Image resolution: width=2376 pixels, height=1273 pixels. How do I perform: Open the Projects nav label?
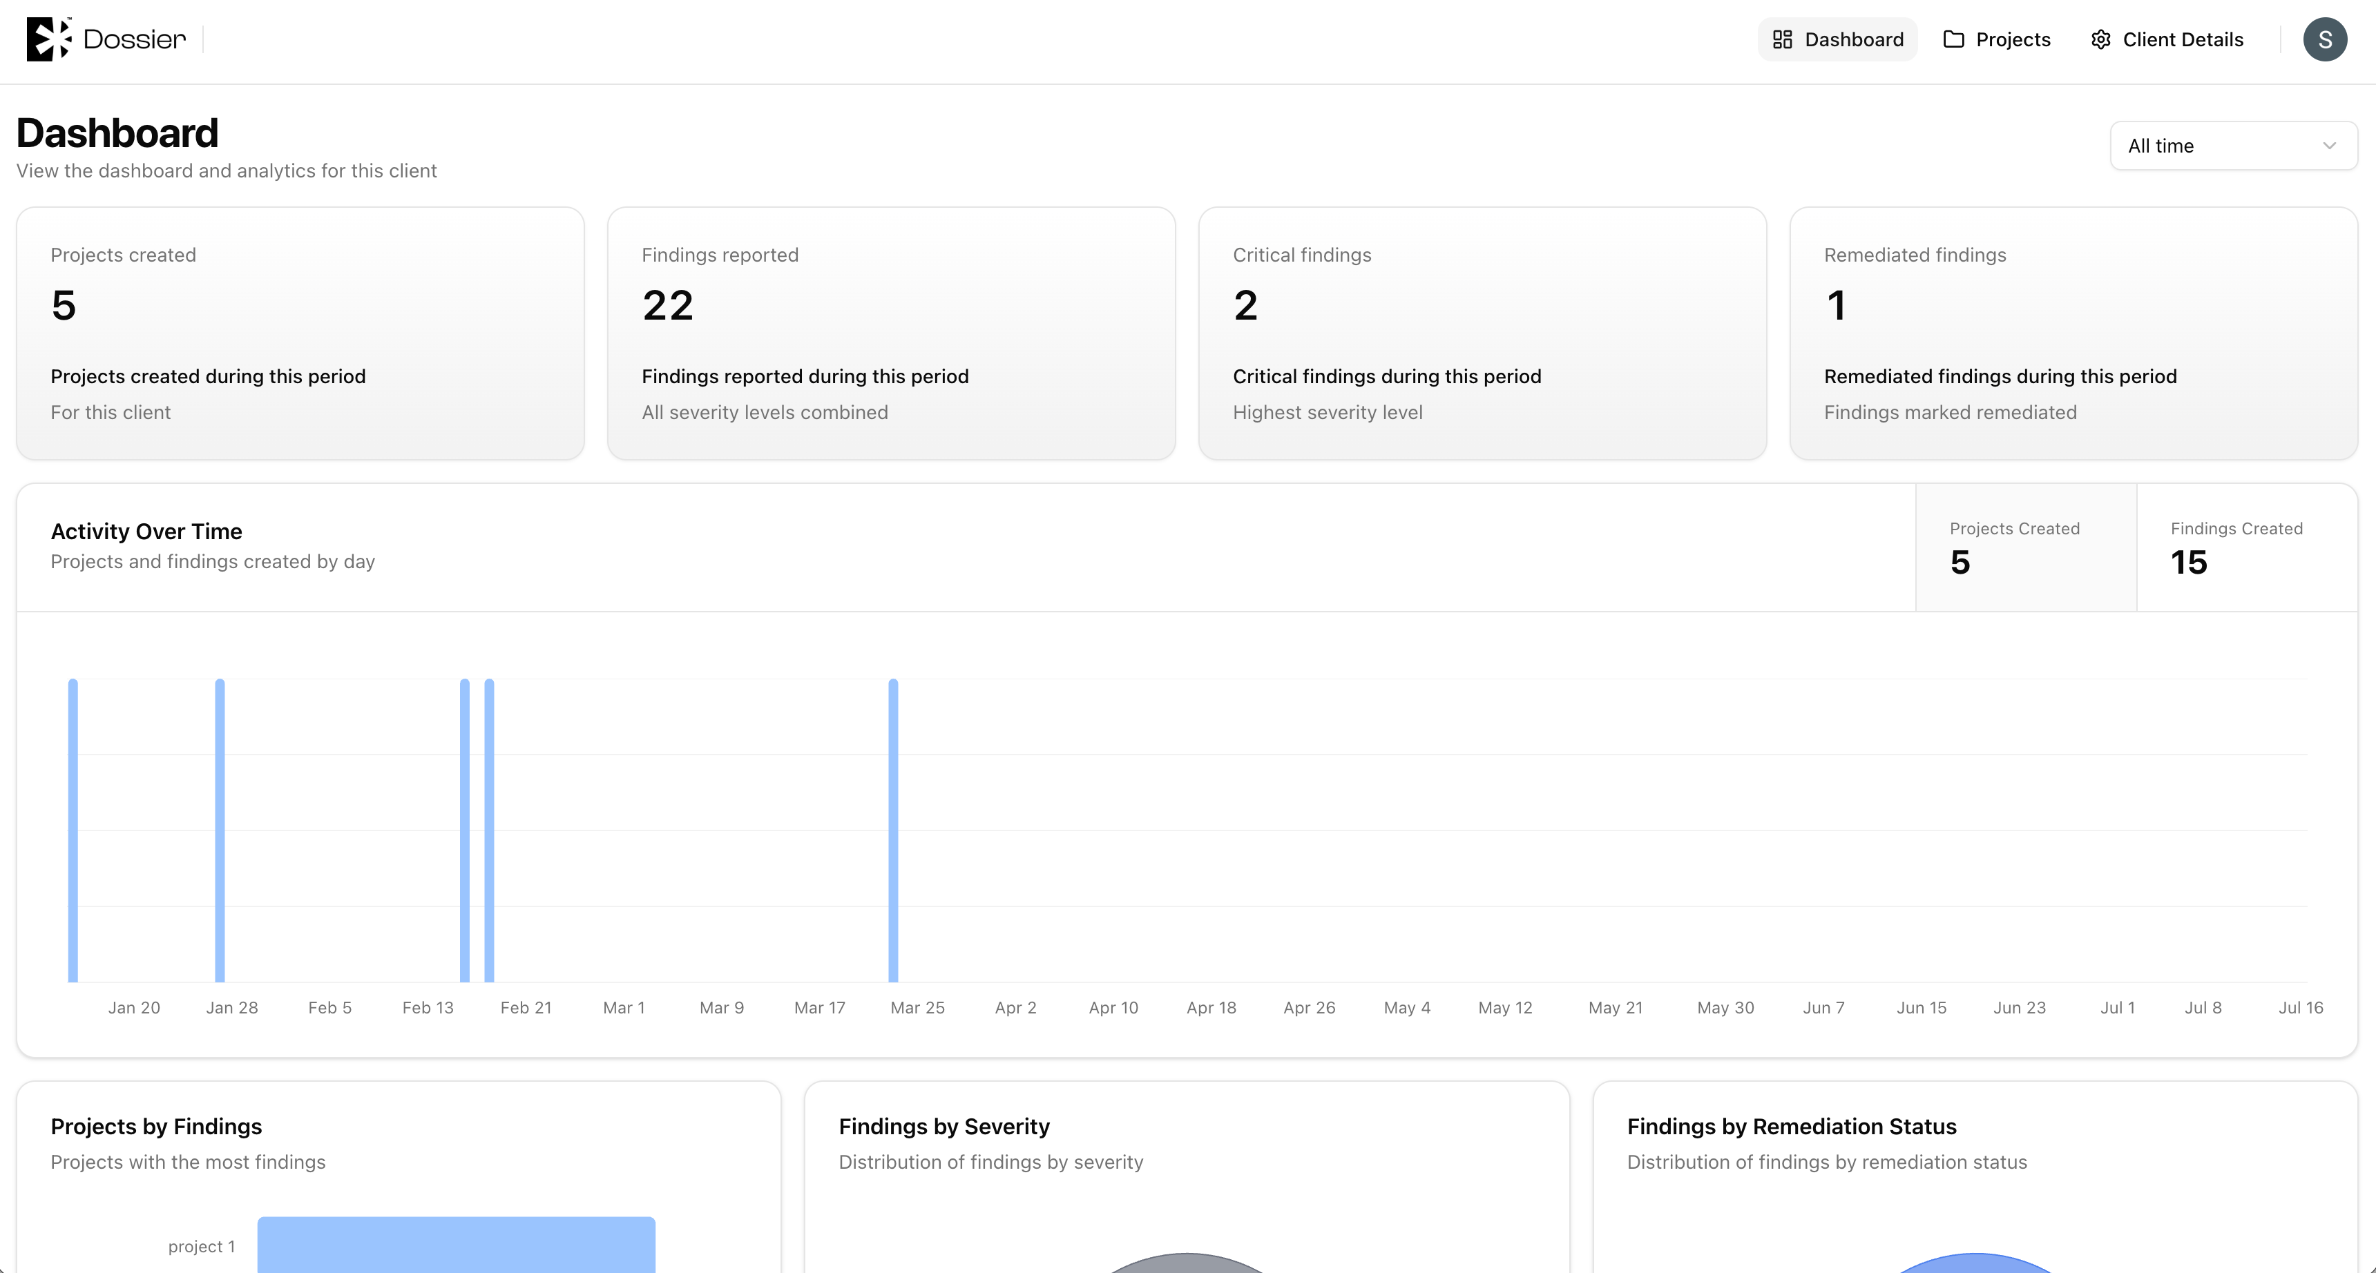click(x=2013, y=39)
